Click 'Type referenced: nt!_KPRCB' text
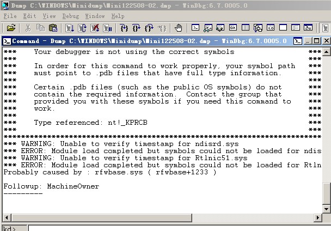This screenshot has width=331, height=231. tap(90, 123)
